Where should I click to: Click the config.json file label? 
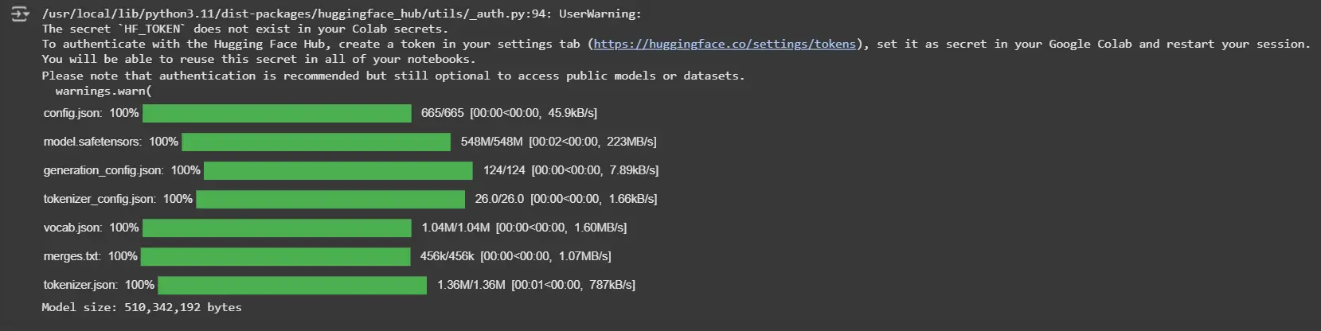72,114
